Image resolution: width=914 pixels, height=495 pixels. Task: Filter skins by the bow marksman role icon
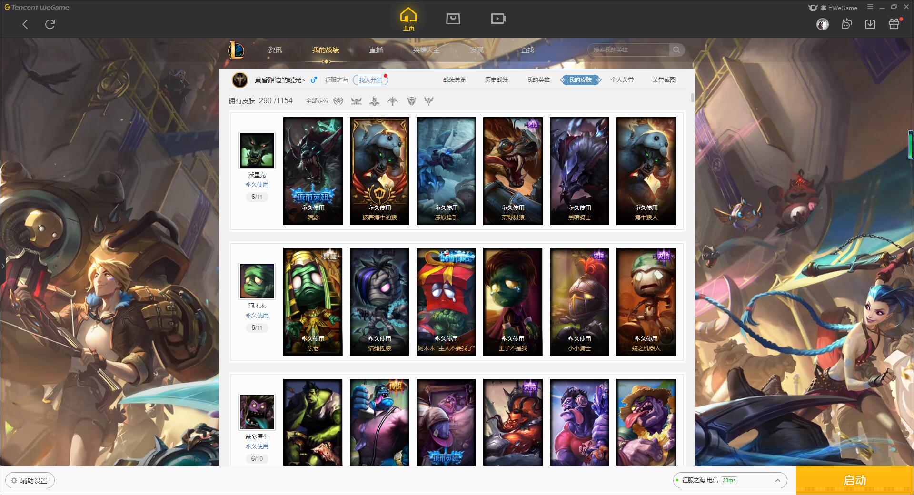click(x=393, y=101)
